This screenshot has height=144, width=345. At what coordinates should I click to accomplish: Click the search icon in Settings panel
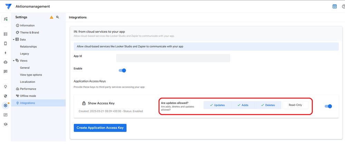[x=58, y=17]
